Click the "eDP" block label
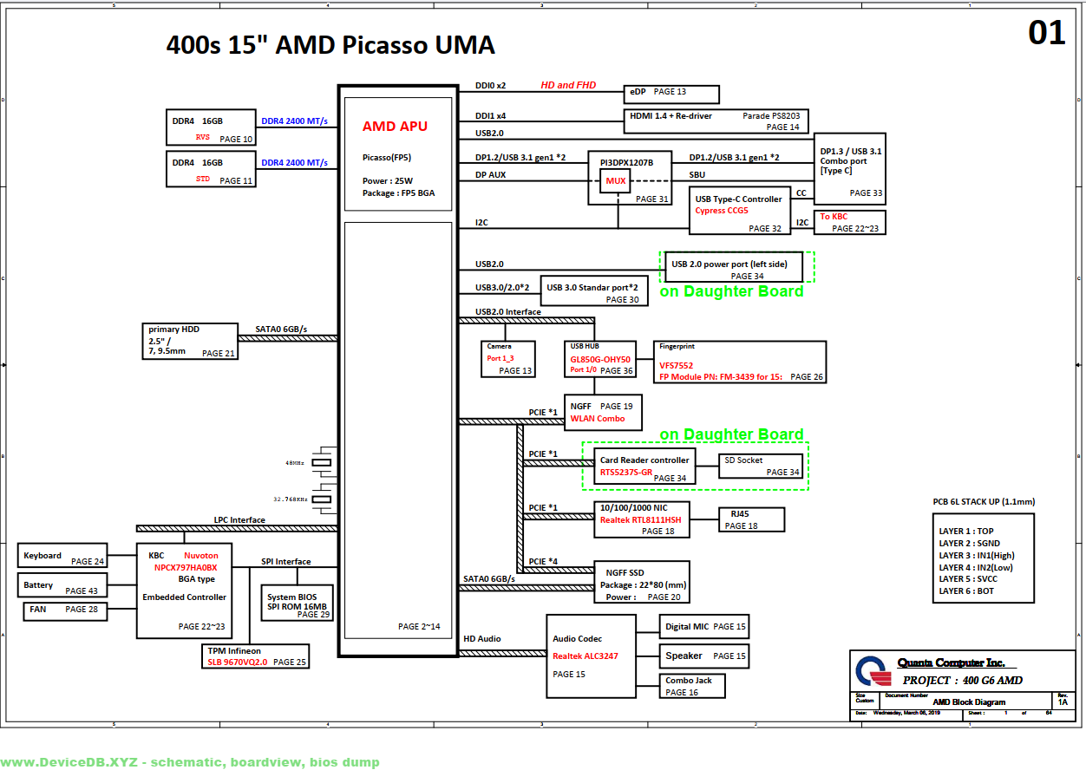The height and width of the screenshot is (770, 1086). pos(638,92)
